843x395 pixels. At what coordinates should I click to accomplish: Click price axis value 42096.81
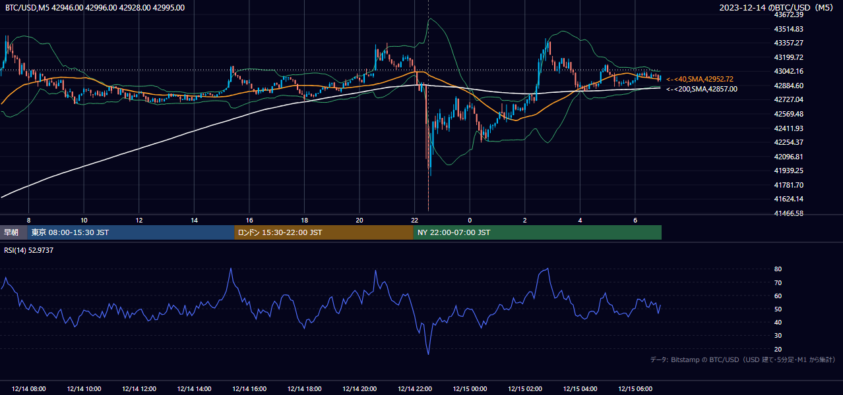coord(788,157)
